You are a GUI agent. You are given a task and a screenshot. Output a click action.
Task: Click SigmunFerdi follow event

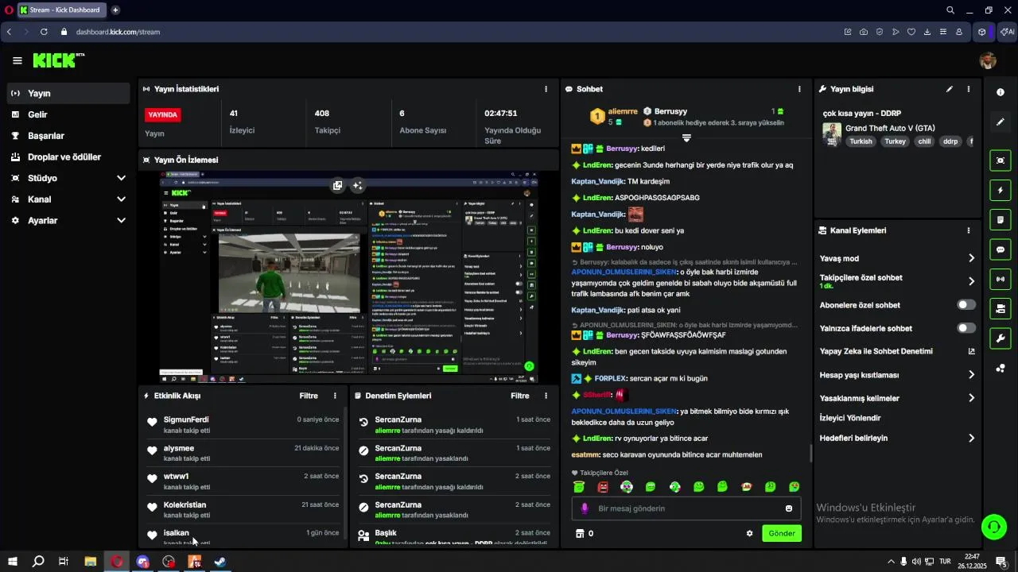click(243, 425)
